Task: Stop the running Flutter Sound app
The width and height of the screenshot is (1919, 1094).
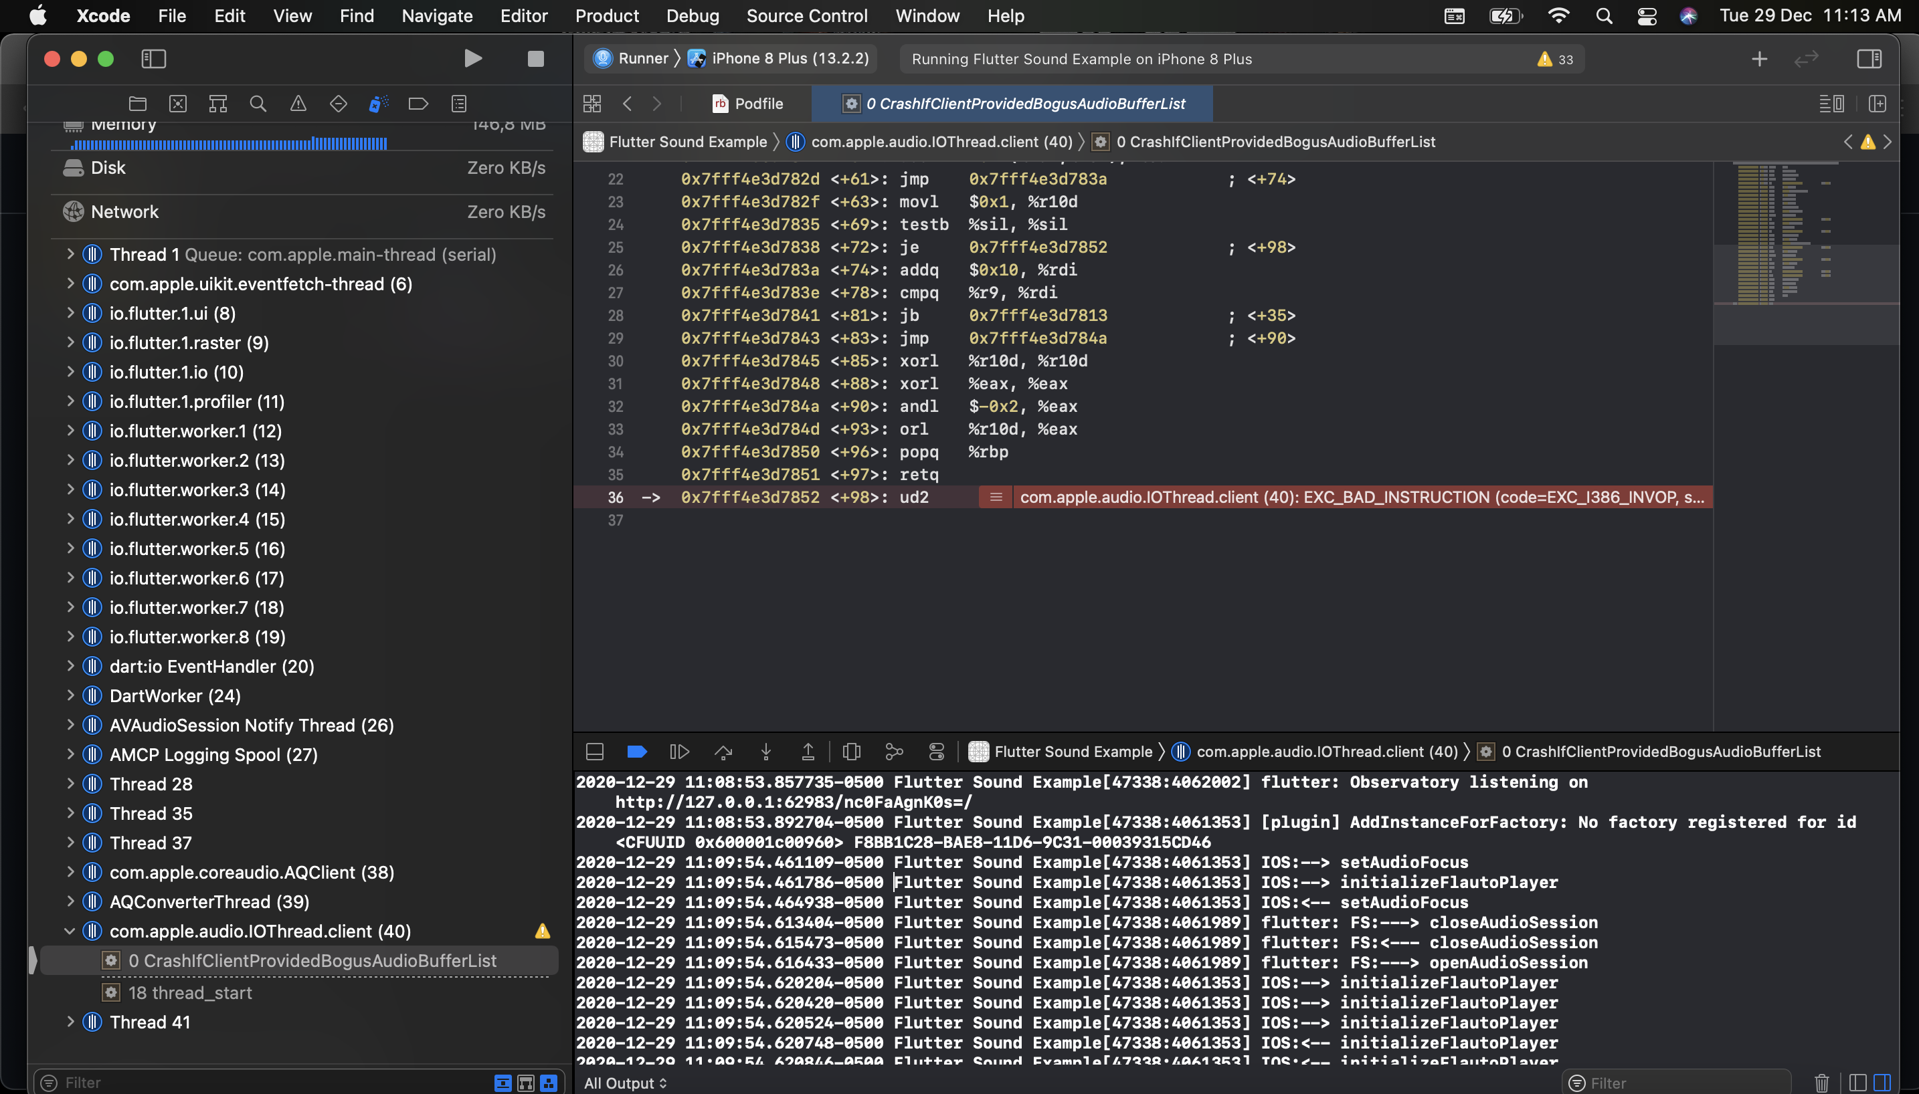Action: (535, 59)
